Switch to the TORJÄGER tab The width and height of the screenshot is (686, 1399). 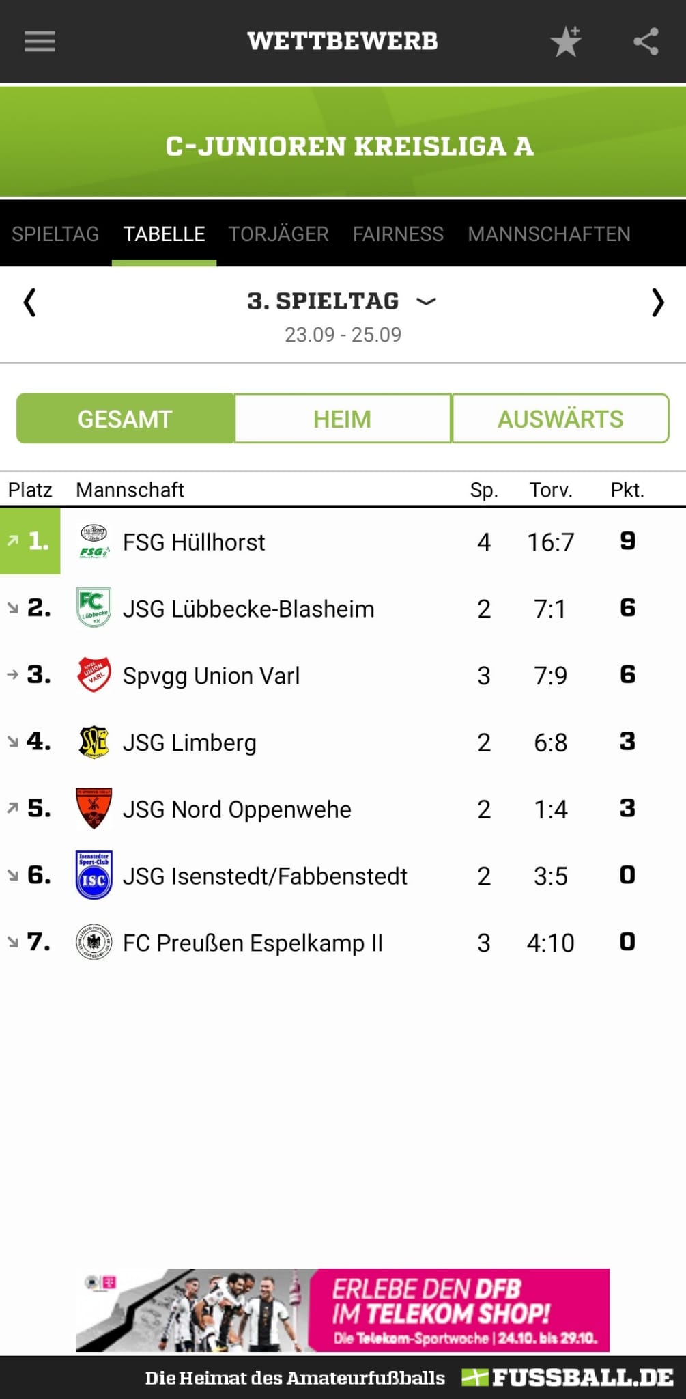(278, 234)
